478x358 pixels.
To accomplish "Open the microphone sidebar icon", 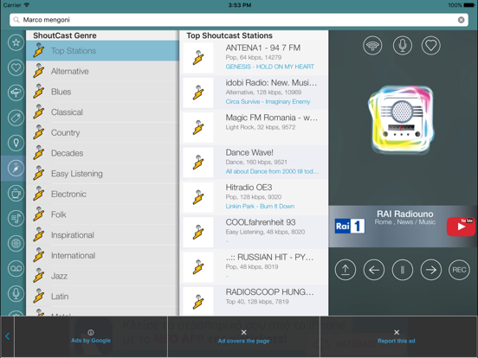I will click(x=16, y=294).
